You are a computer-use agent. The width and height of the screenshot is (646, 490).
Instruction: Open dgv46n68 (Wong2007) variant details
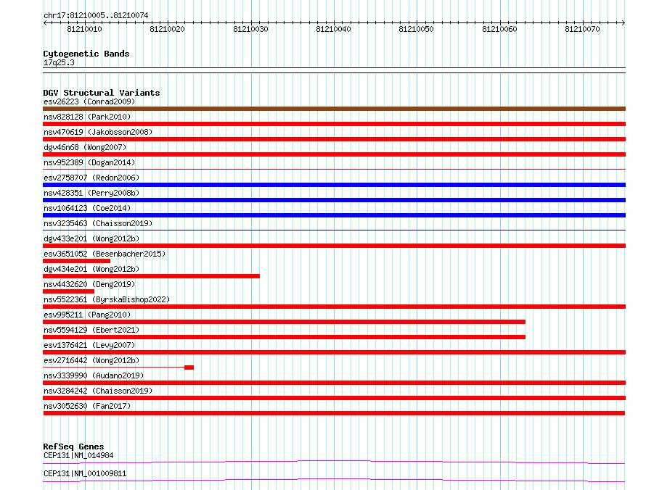85,147
